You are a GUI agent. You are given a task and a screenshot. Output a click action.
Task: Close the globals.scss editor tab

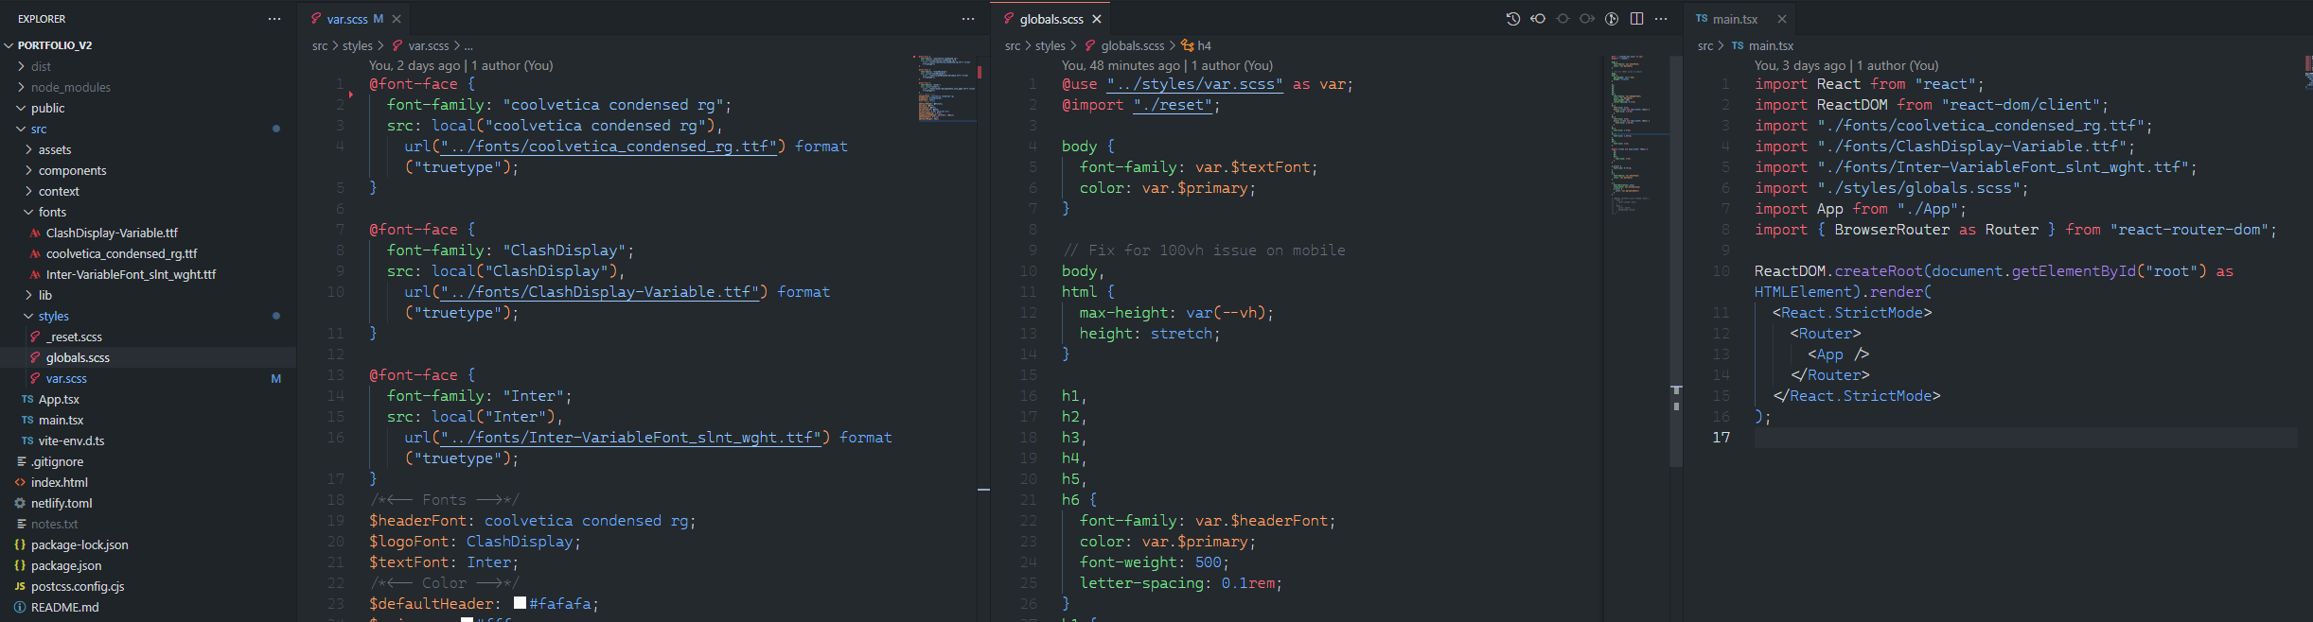(x=1097, y=19)
